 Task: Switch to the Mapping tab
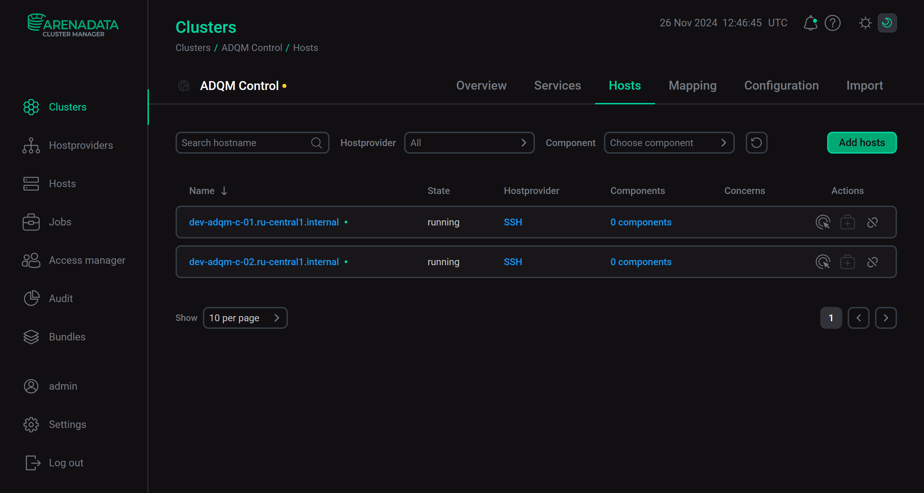coord(692,85)
